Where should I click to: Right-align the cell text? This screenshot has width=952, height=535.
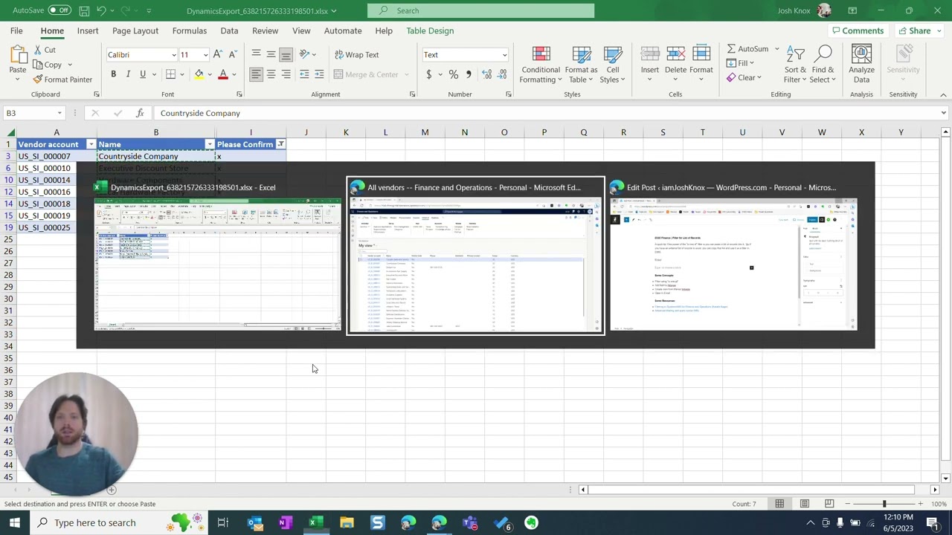(286, 74)
